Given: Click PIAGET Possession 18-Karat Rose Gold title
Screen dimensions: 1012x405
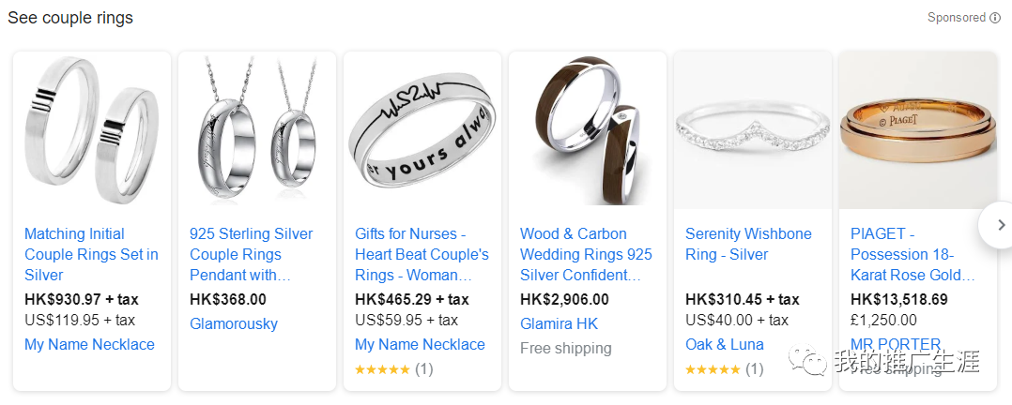Looking at the screenshot, I should click(912, 254).
